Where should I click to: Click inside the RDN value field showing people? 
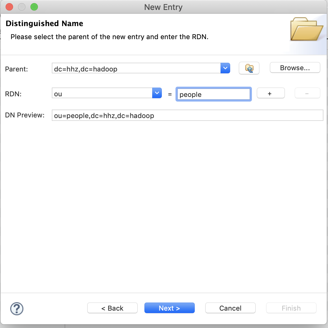213,94
